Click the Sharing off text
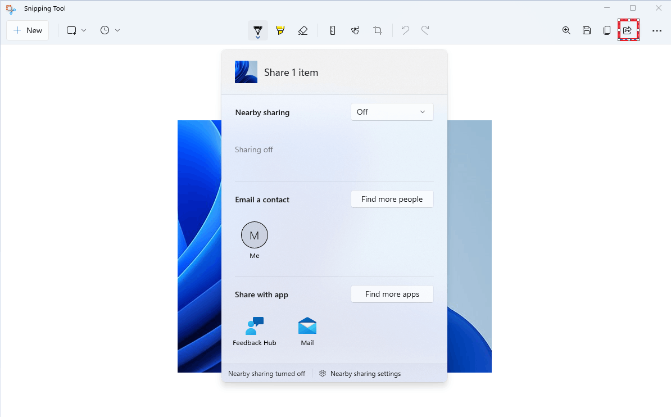 pyautogui.click(x=254, y=149)
